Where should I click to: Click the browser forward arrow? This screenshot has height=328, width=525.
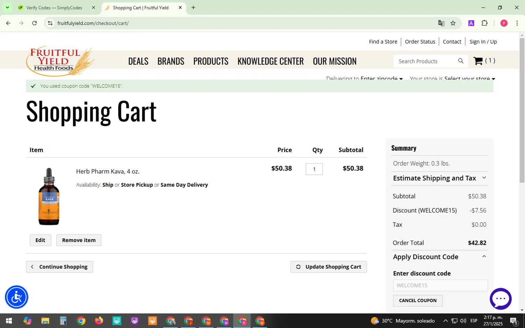coord(21,23)
